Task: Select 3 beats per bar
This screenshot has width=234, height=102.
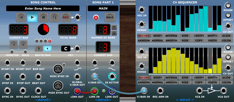Action: (39, 49)
